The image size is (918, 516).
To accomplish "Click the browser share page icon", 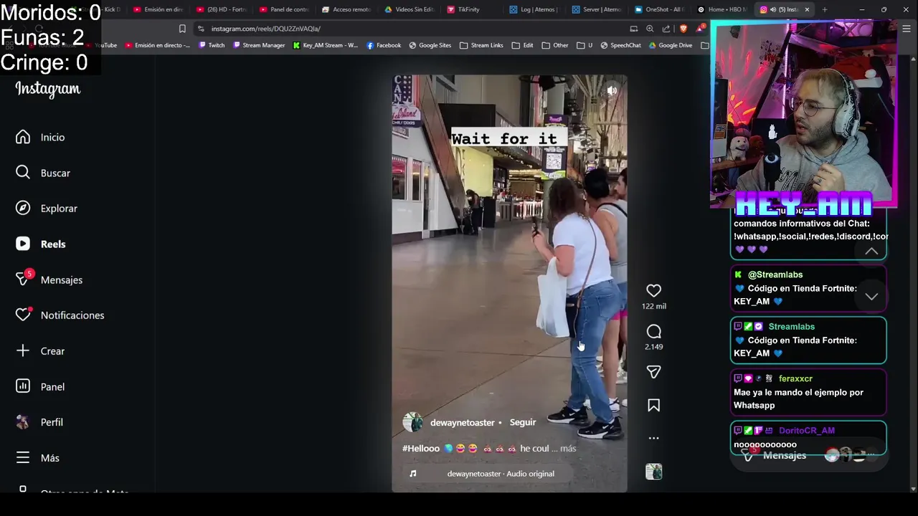I will 666,29.
